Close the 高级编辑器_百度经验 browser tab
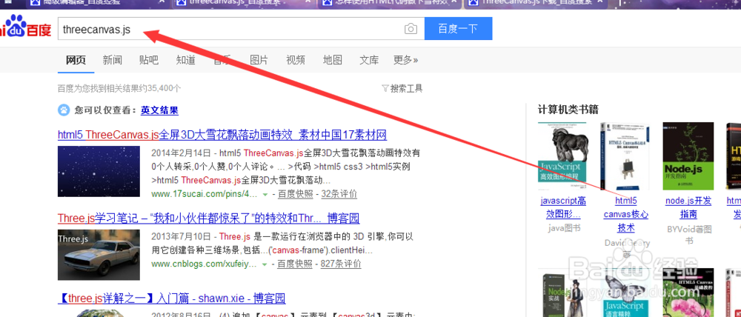 coord(162,2)
